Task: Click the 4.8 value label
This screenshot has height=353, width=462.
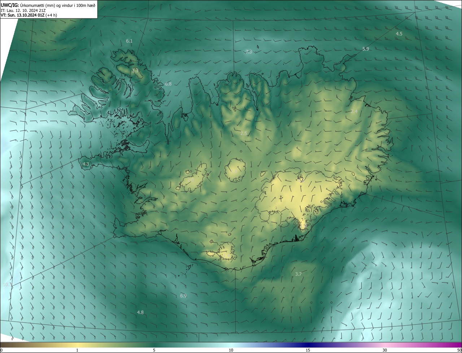Action: pyautogui.click(x=140, y=312)
